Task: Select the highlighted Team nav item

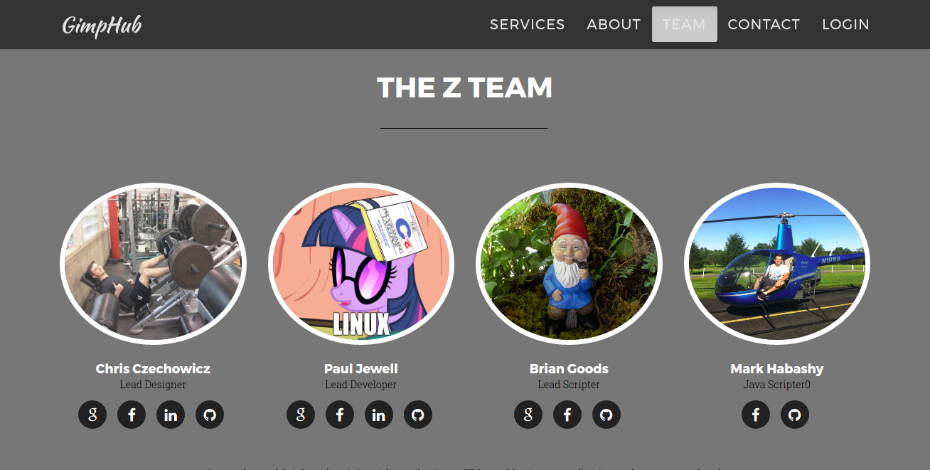Action: (685, 24)
